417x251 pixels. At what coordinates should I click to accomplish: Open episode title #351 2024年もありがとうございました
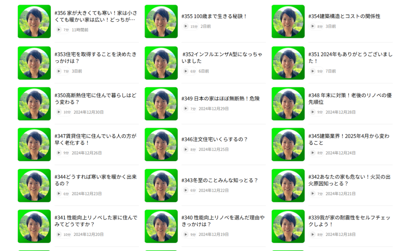[350, 58]
